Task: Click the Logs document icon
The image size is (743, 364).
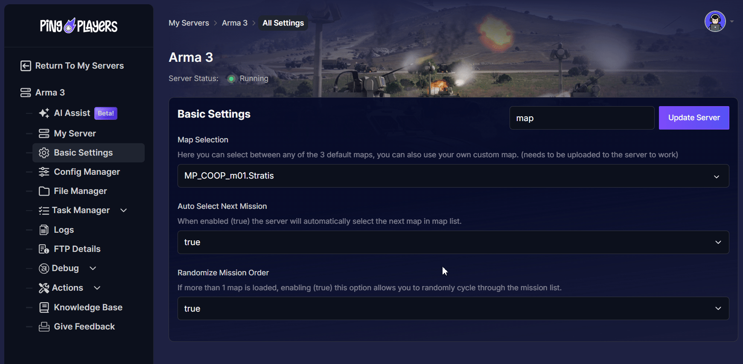Action: tap(44, 230)
